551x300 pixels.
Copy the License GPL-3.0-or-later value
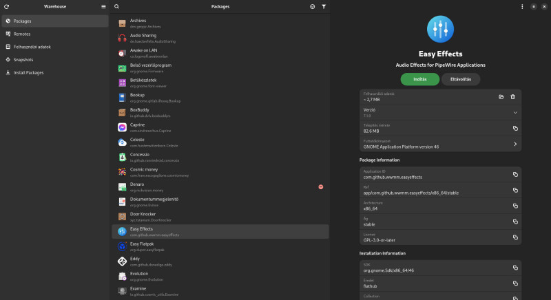[x=515, y=237]
